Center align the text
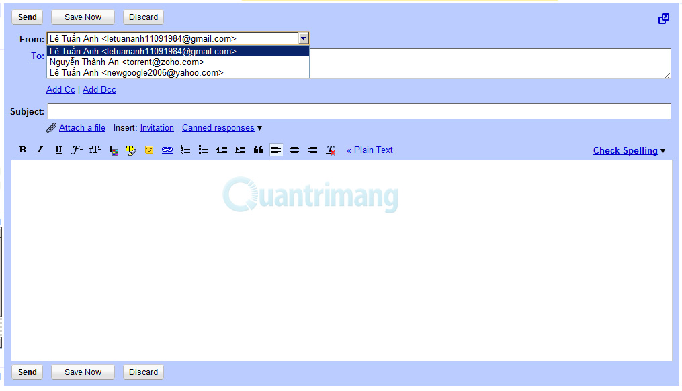 294,150
